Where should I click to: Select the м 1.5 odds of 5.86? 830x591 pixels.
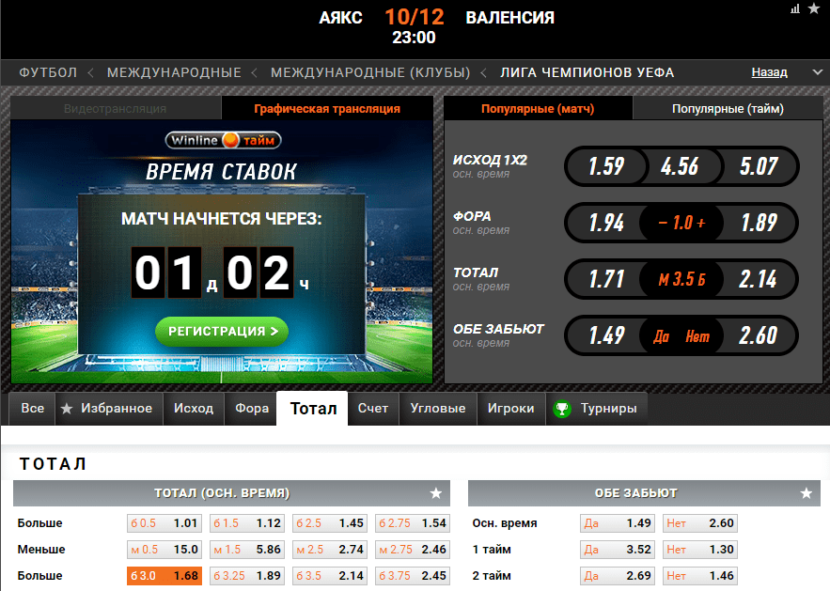tap(247, 550)
